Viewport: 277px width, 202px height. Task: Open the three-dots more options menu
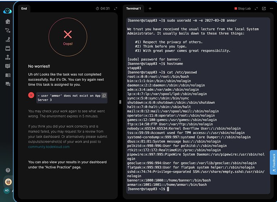coord(271,8)
